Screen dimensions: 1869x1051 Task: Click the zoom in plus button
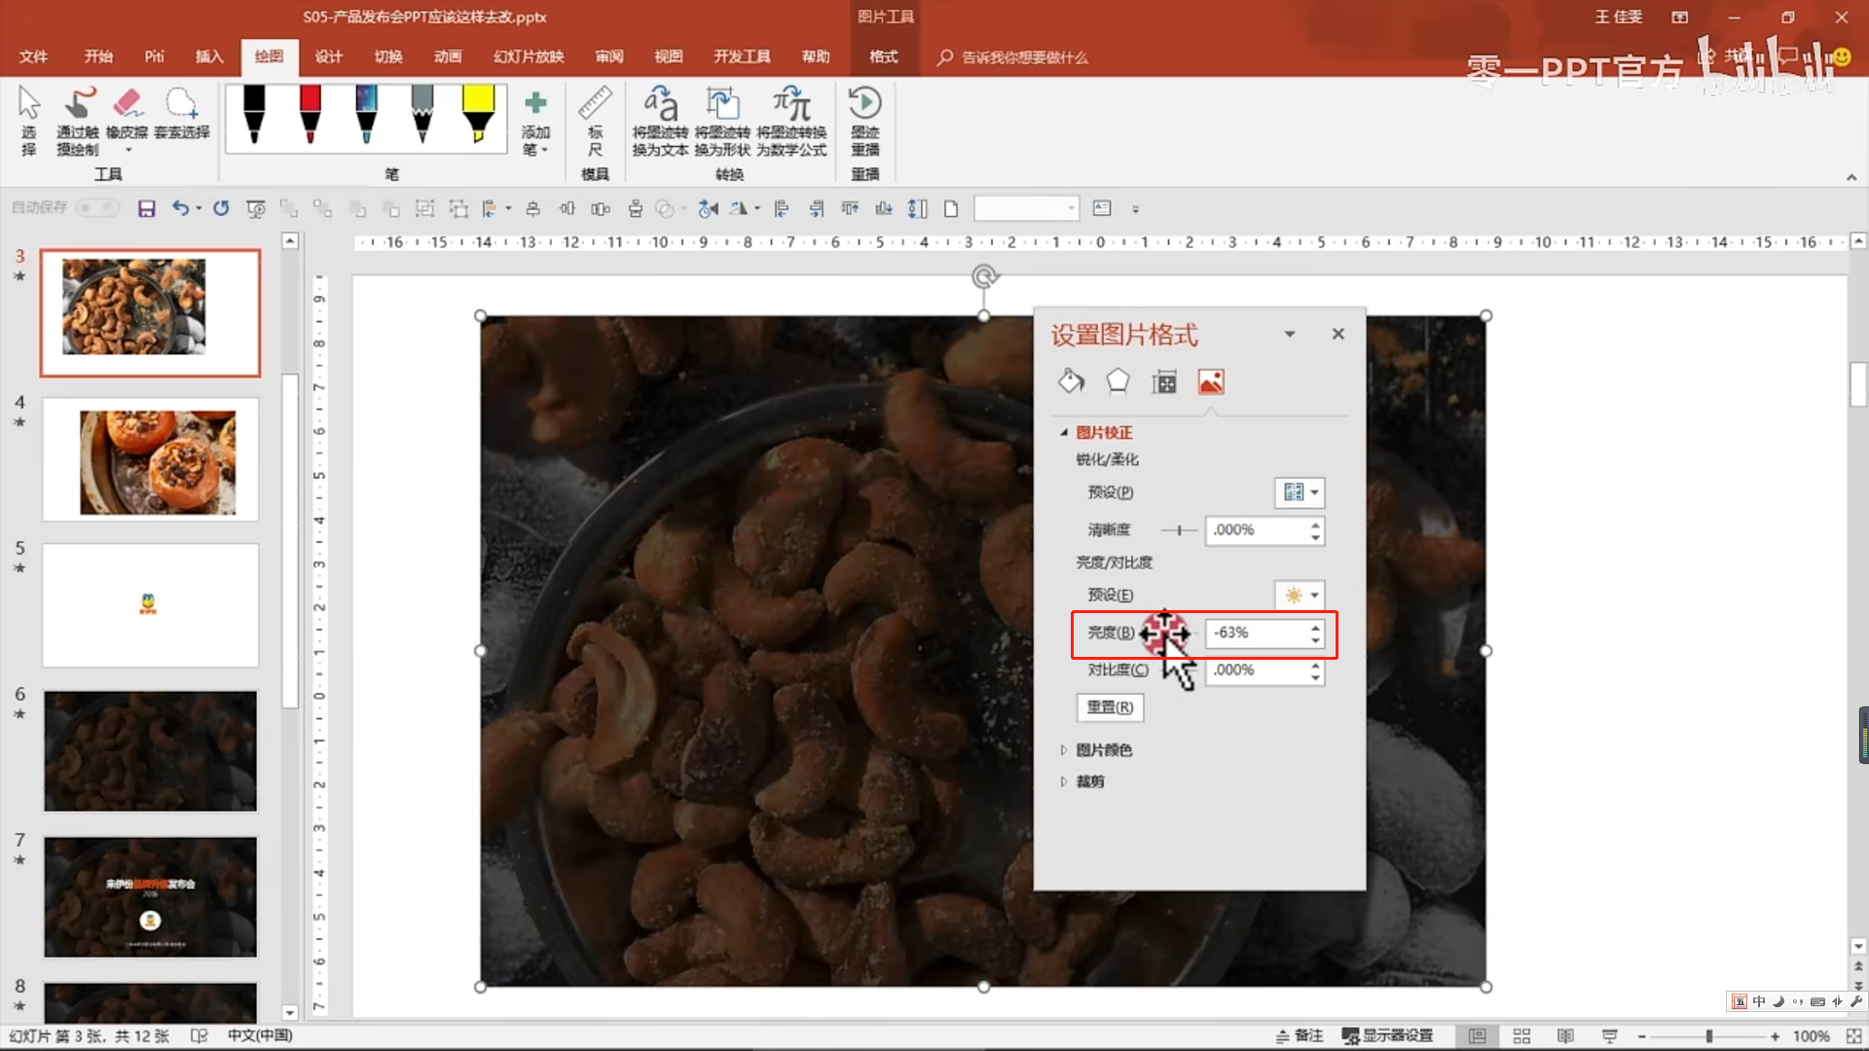pos(1776,1036)
